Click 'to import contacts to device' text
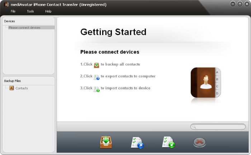The height and width of the screenshot is (155, 251). coord(126,88)
